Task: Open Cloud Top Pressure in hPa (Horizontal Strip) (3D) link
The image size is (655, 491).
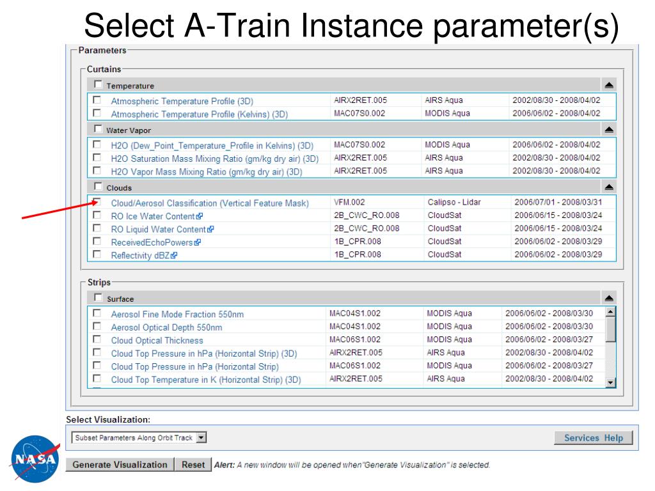Action: (204, 354)
